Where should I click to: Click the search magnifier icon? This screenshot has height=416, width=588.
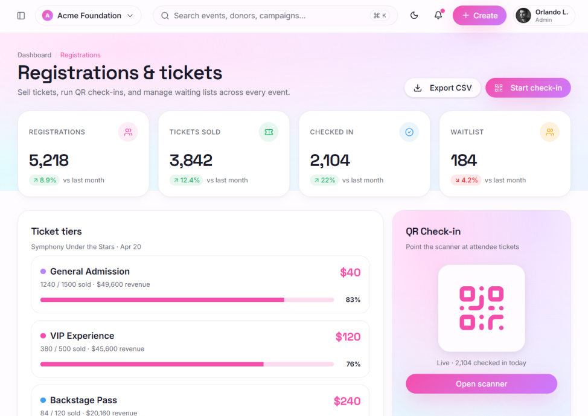(165, 16)
